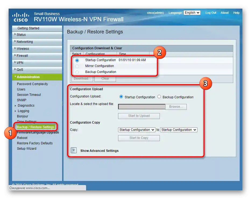
Task: Expand the QoS menu
Action: 37,70
